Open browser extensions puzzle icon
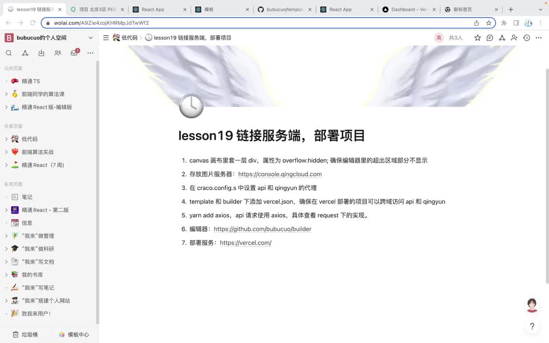This screenshot has height=343, width=549. (504, 23)
